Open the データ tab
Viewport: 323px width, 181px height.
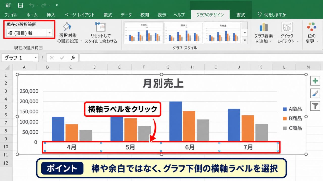(x=126, y=15)
